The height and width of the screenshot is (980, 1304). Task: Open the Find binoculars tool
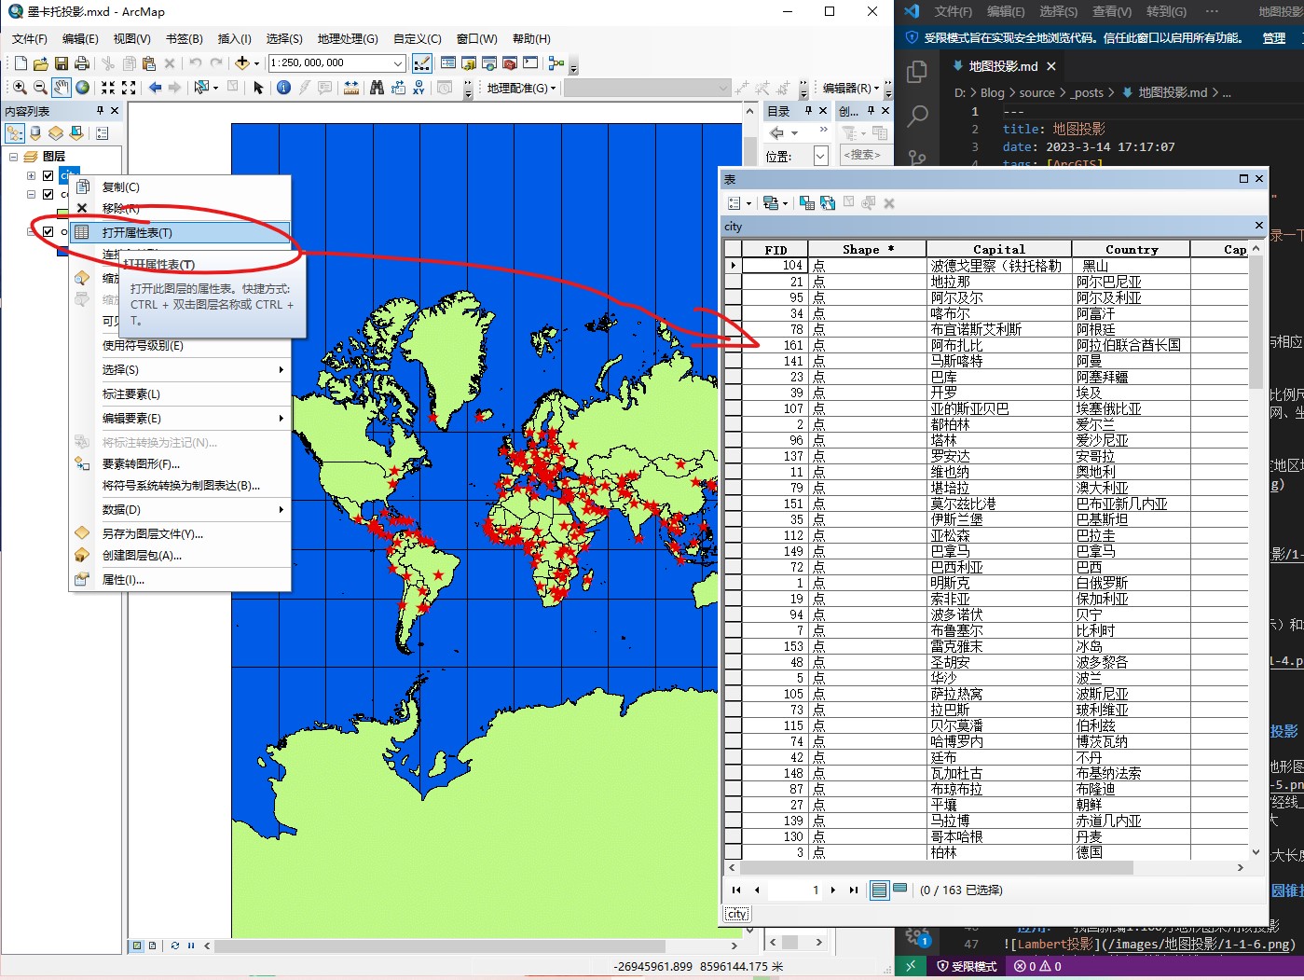point(377,88)
